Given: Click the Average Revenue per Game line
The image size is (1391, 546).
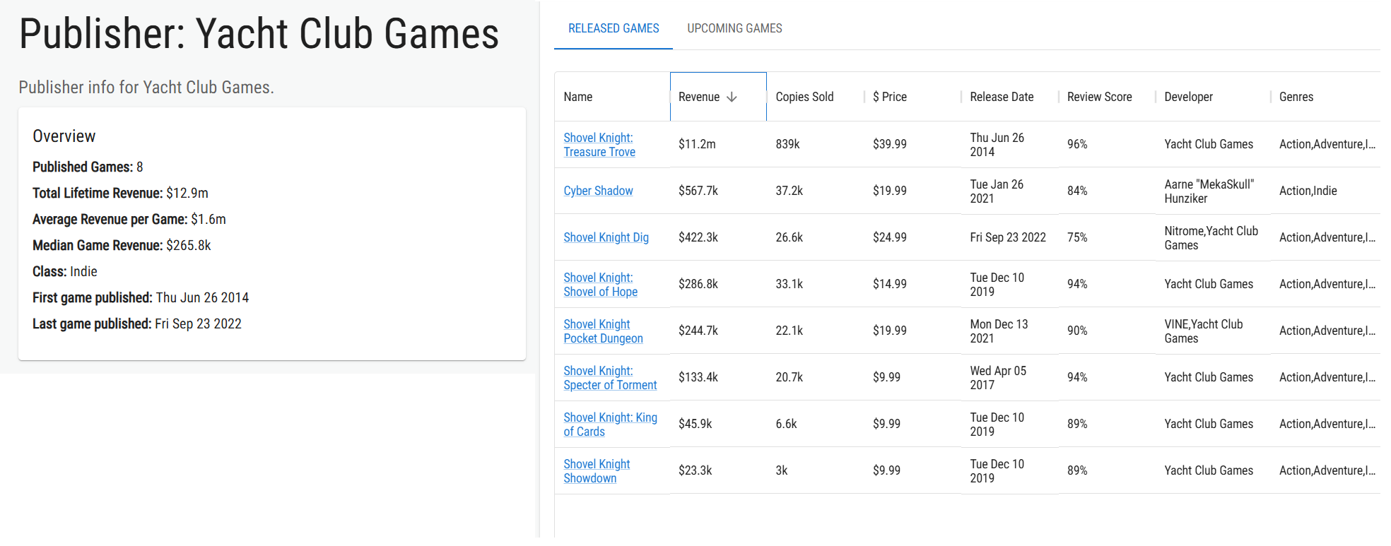Looking at the screenshot, I should click(x=129, y=219).
